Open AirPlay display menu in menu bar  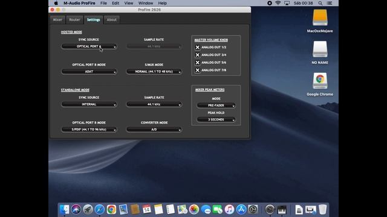(x=287, y=3)
